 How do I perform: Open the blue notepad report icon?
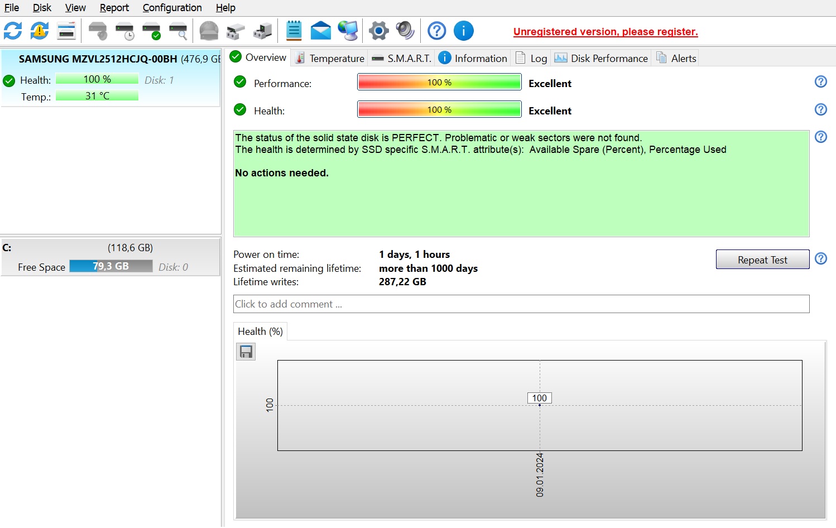coord(294,31)
